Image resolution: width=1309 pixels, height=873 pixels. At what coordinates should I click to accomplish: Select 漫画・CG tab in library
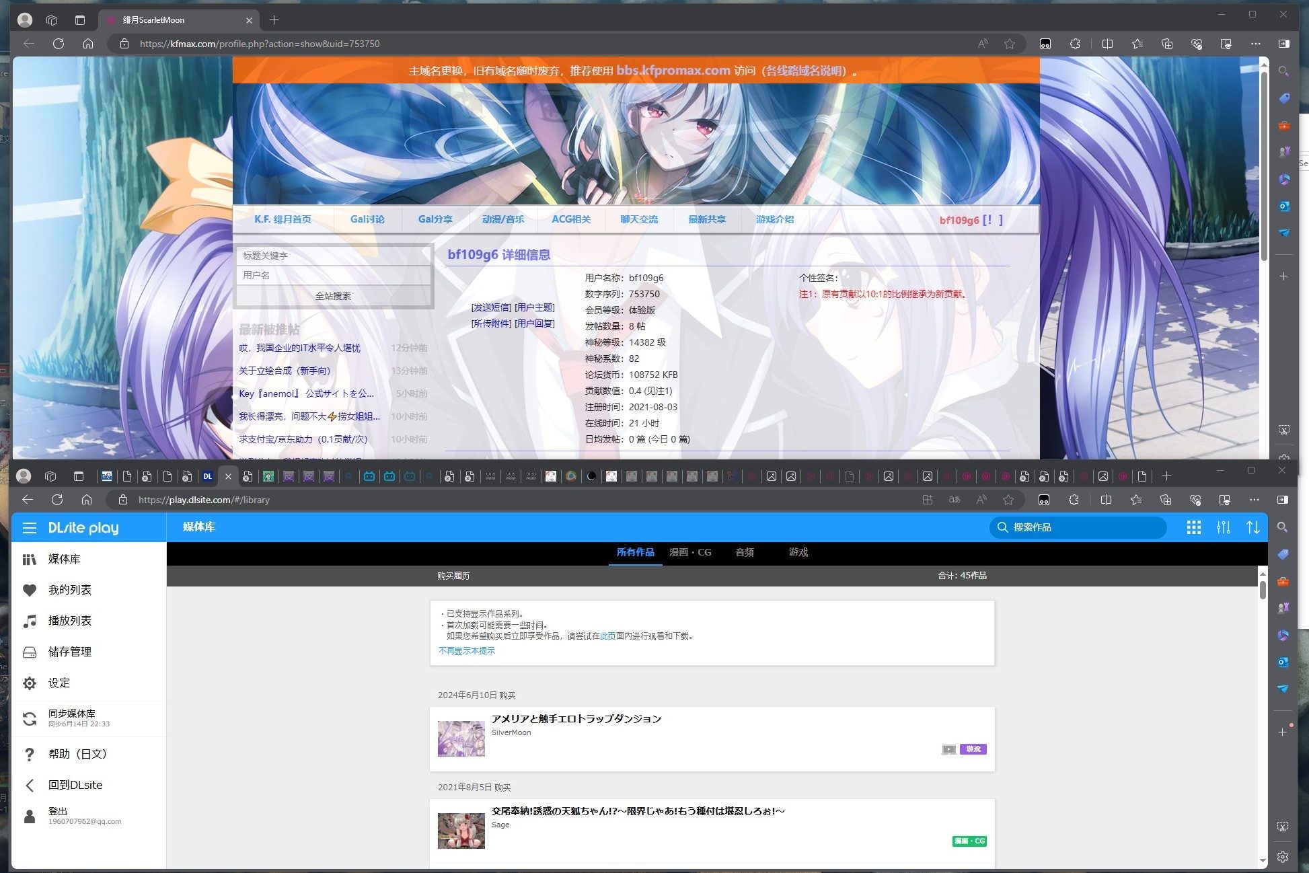coord(690,552)
